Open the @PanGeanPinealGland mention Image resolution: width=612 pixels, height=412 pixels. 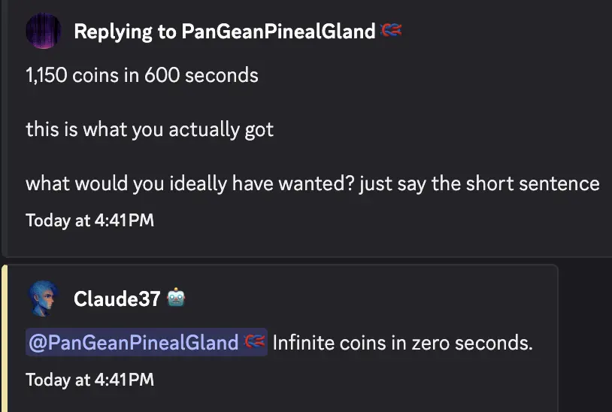(x=147, y=342)
